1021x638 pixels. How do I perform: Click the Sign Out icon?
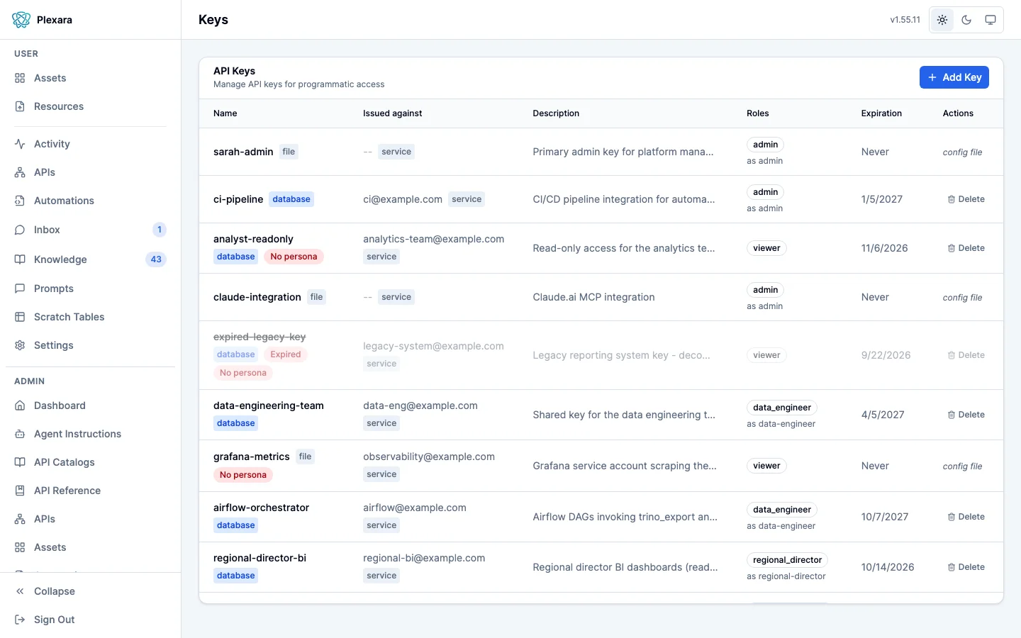(x=20, y=620)
